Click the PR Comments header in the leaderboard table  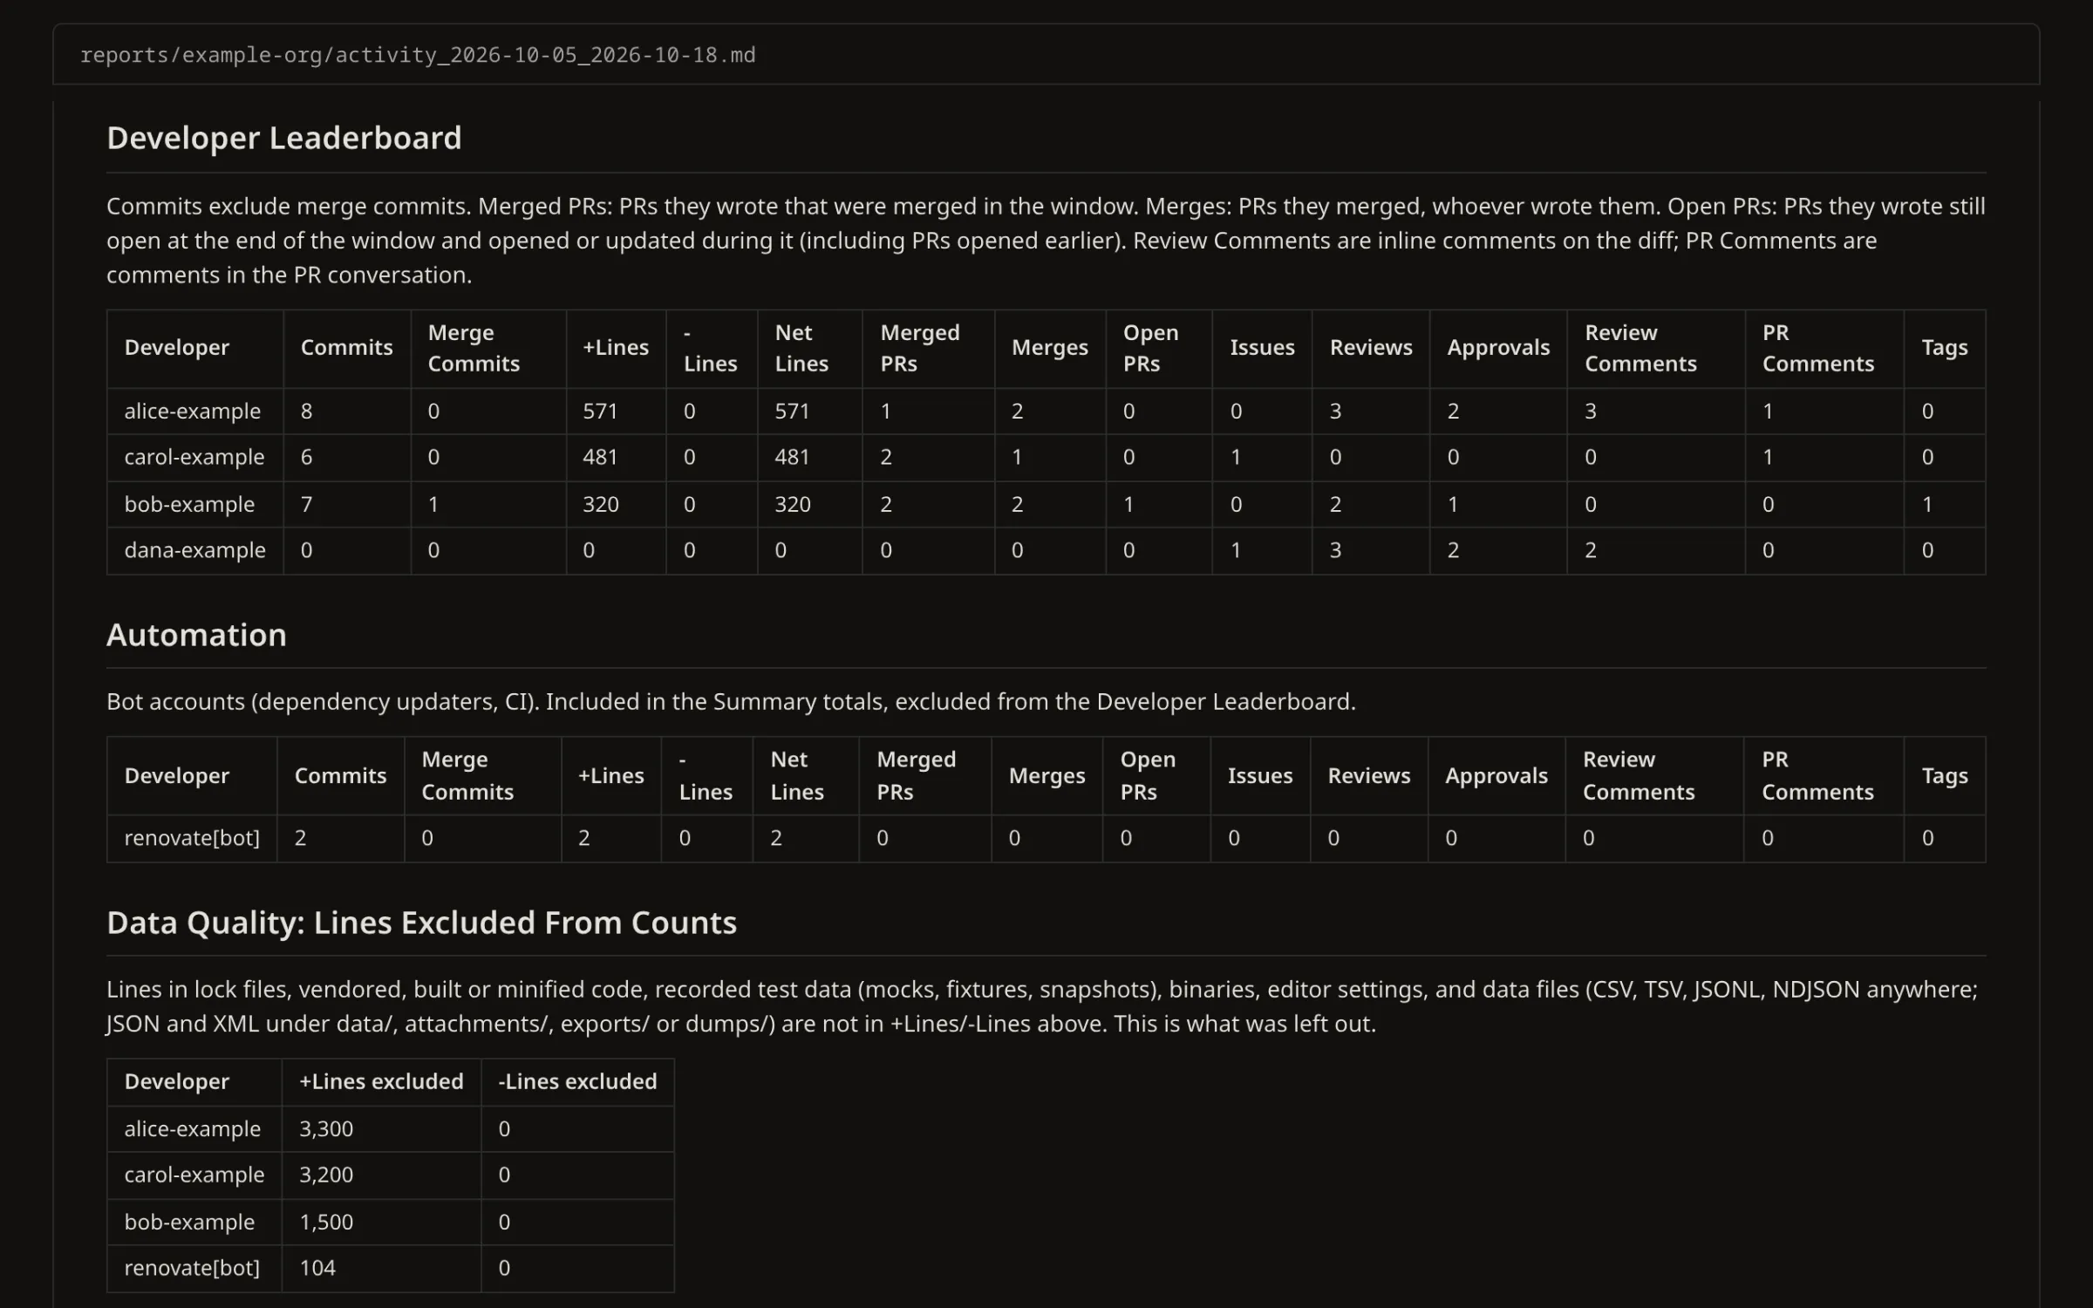tap(1817, 348)
